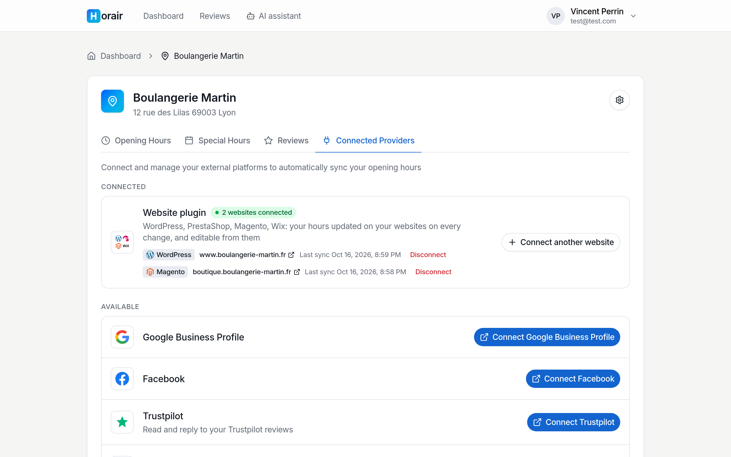The width and height of the screenshot is (731, 457).
Task: Open external link icon next to boutique.boulangerie-martin.fr
Action: 297,272
